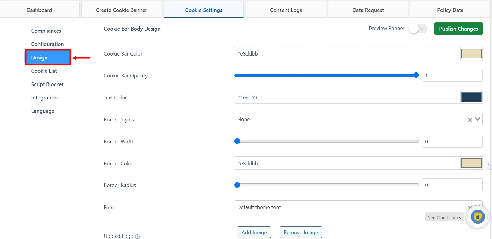Open Integration in the sidebar

tap(44, 98)
